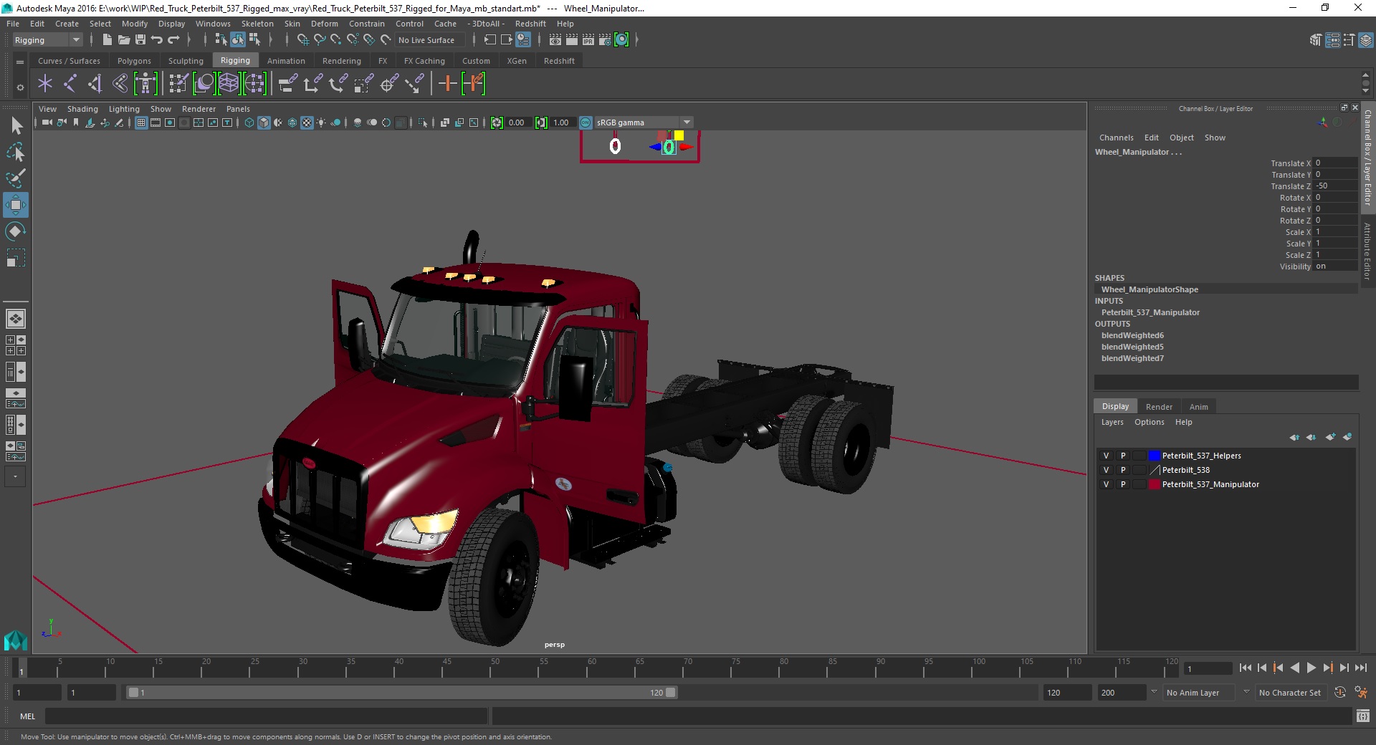The image size is (1376, 745).
Task: Open Redshift menu in menu bar
Action: (x=530, y=24)
